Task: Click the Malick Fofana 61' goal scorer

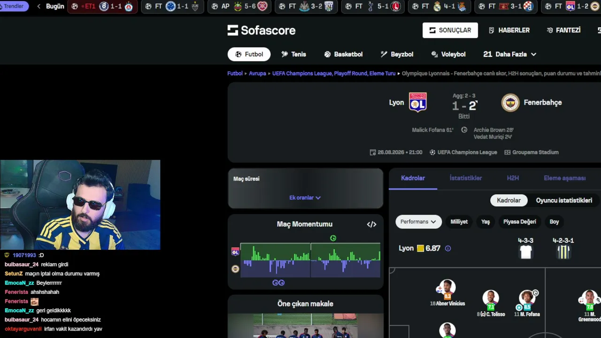Action: [432, 130]
